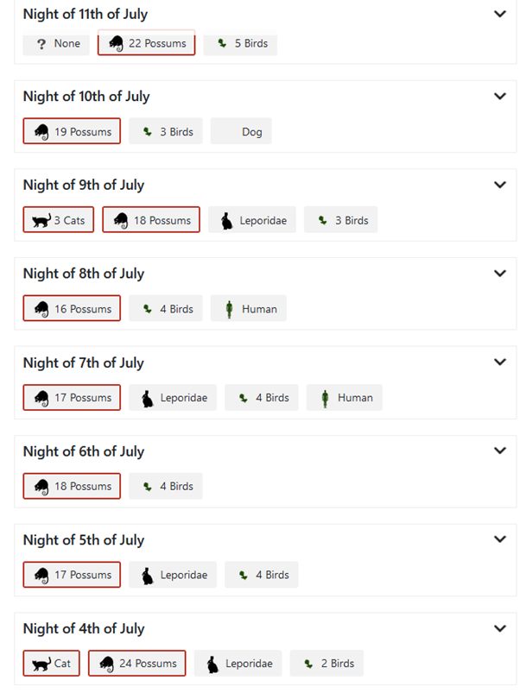This screenshot has height=693, width=520.
Task: Expand Night of 6th of July chevron
Action: [499, 450]
